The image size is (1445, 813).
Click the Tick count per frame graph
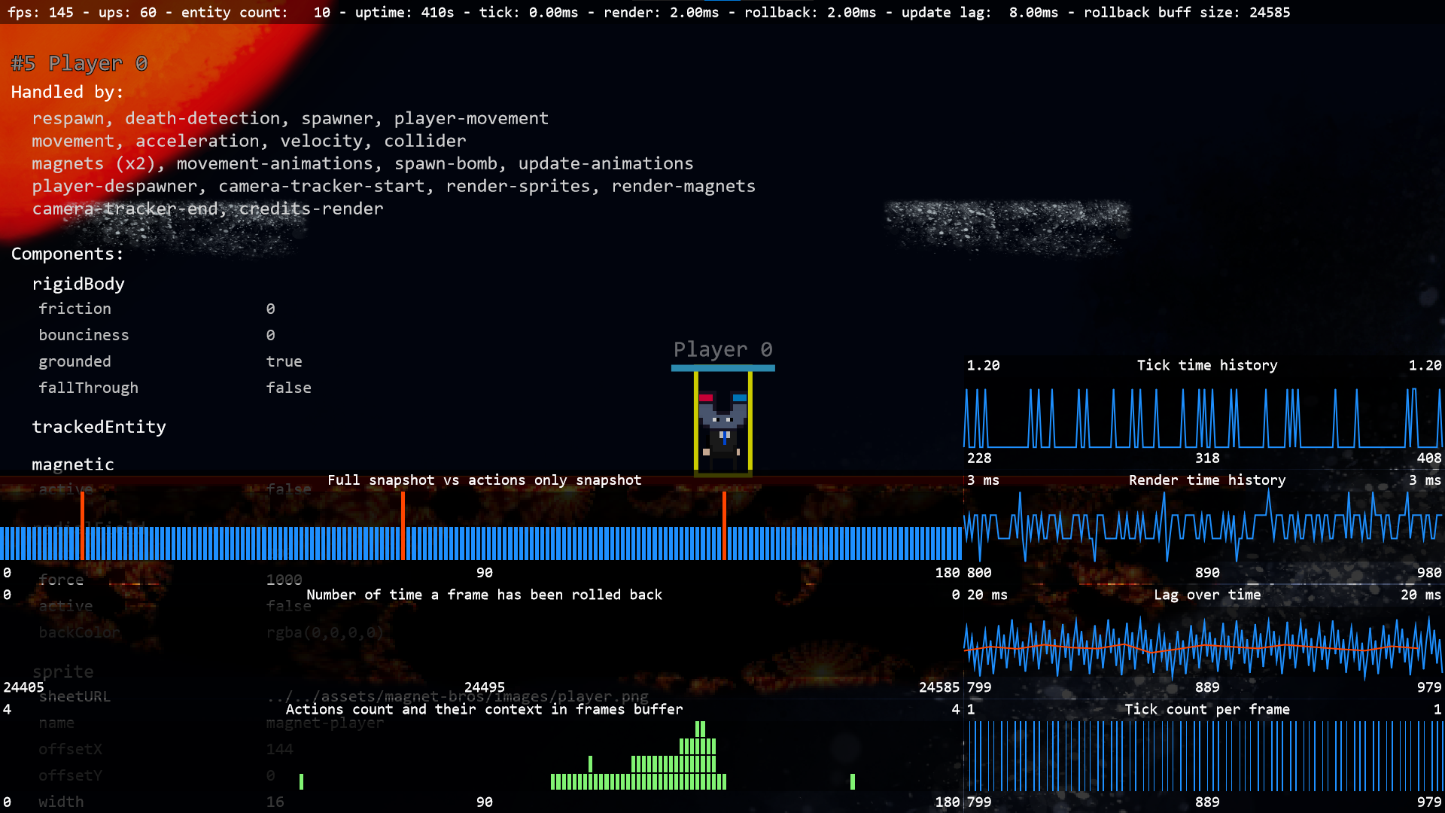coord(1204,757)
